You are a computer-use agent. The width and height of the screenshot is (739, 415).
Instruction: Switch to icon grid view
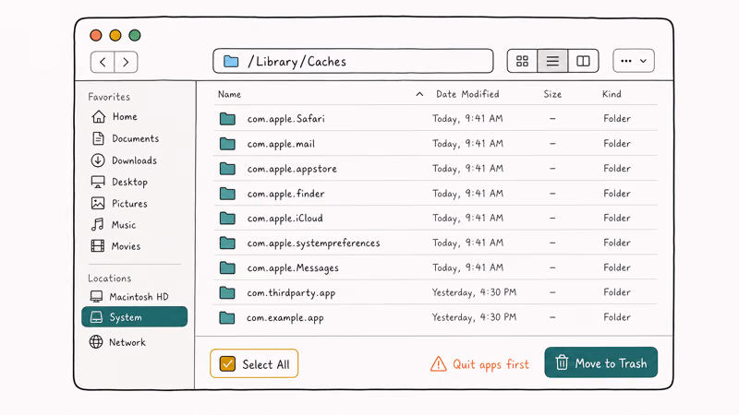pyautogui.click(x=522, y=61)
